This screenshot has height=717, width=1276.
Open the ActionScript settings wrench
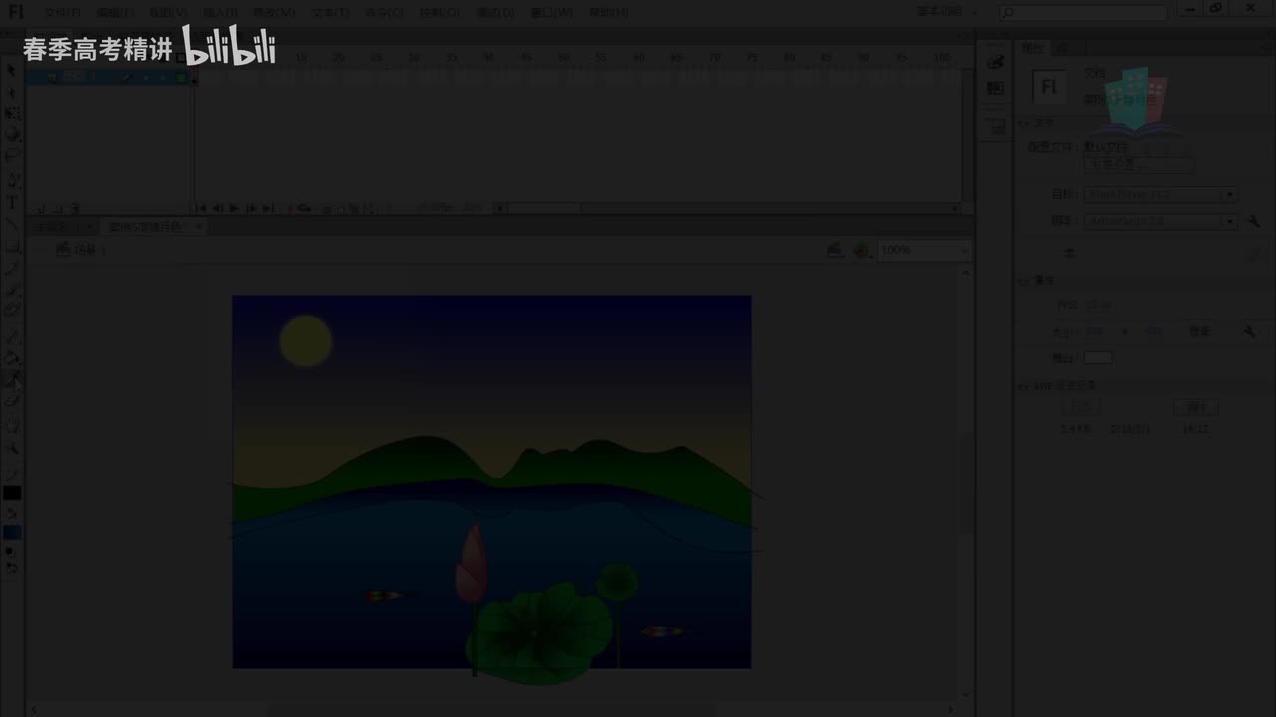tap(1253, 221)
